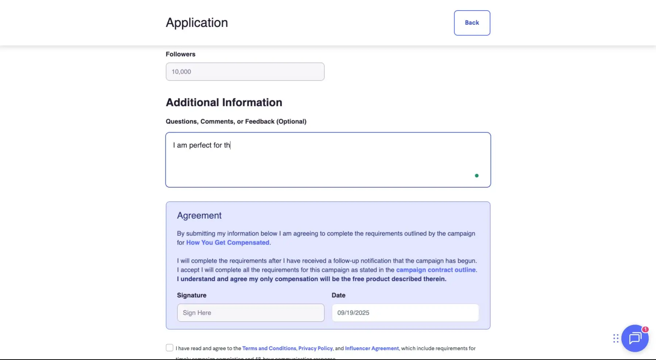Click the Followers field showing 10,000

click(x=245, y=71)
